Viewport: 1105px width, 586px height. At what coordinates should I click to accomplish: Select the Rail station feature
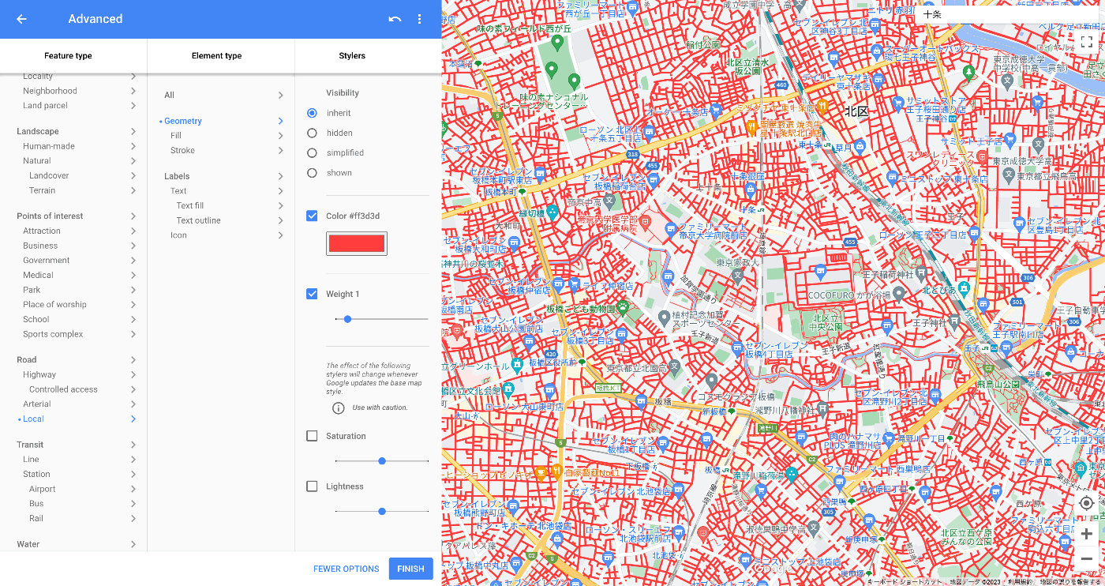tap(36, 518)
